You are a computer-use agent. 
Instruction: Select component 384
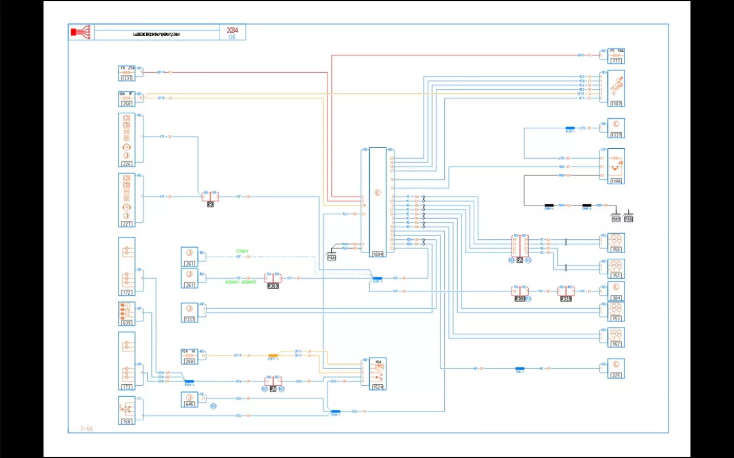(616, 291)
